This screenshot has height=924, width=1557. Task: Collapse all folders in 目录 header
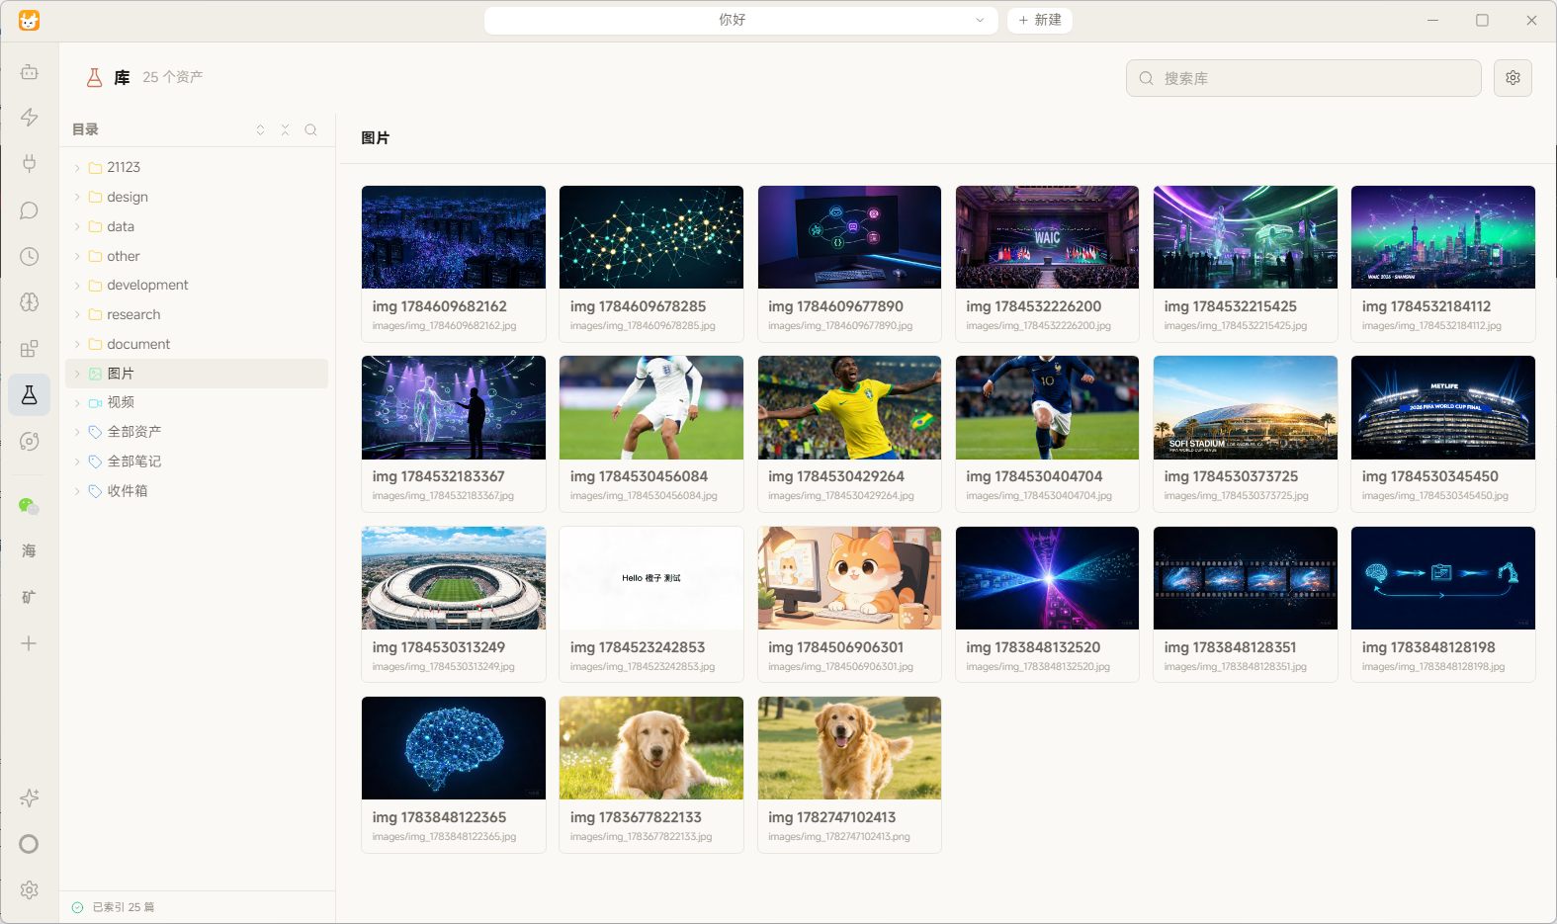pos(285,129)
